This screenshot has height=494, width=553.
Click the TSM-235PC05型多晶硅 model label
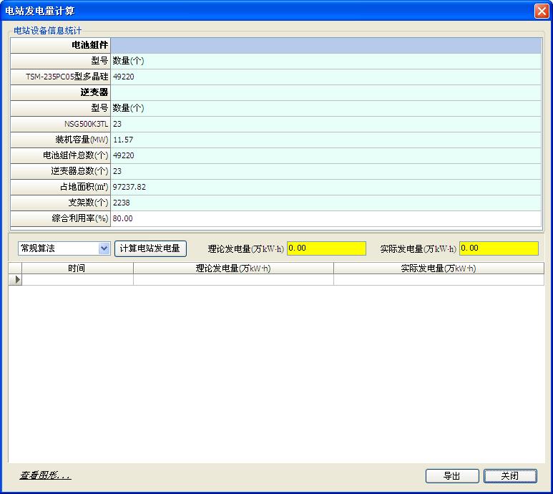coord(67,77)
